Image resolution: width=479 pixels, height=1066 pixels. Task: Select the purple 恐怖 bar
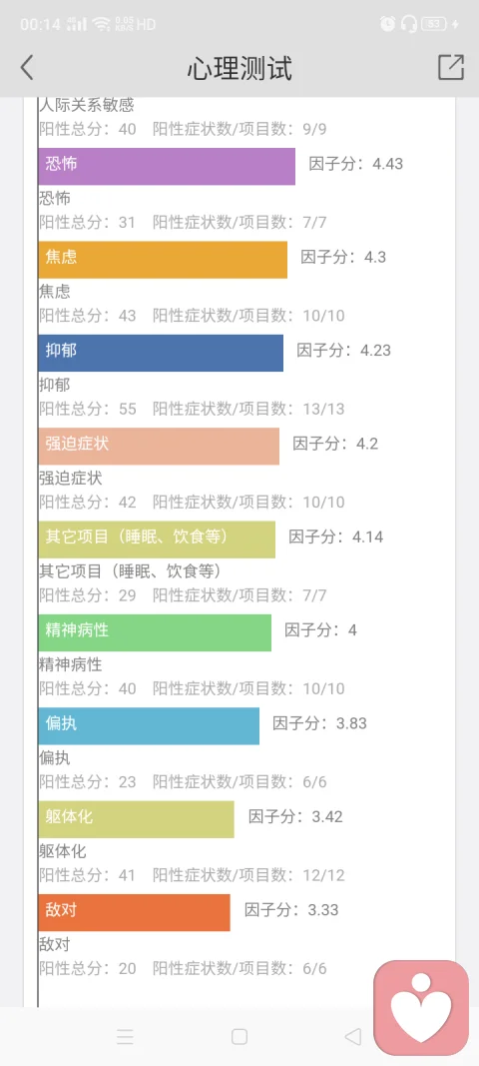(x=167, y=167)
